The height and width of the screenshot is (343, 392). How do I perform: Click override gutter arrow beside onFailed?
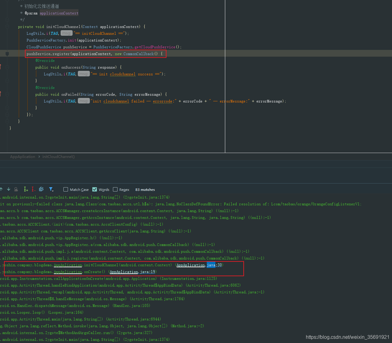(1, 94)
